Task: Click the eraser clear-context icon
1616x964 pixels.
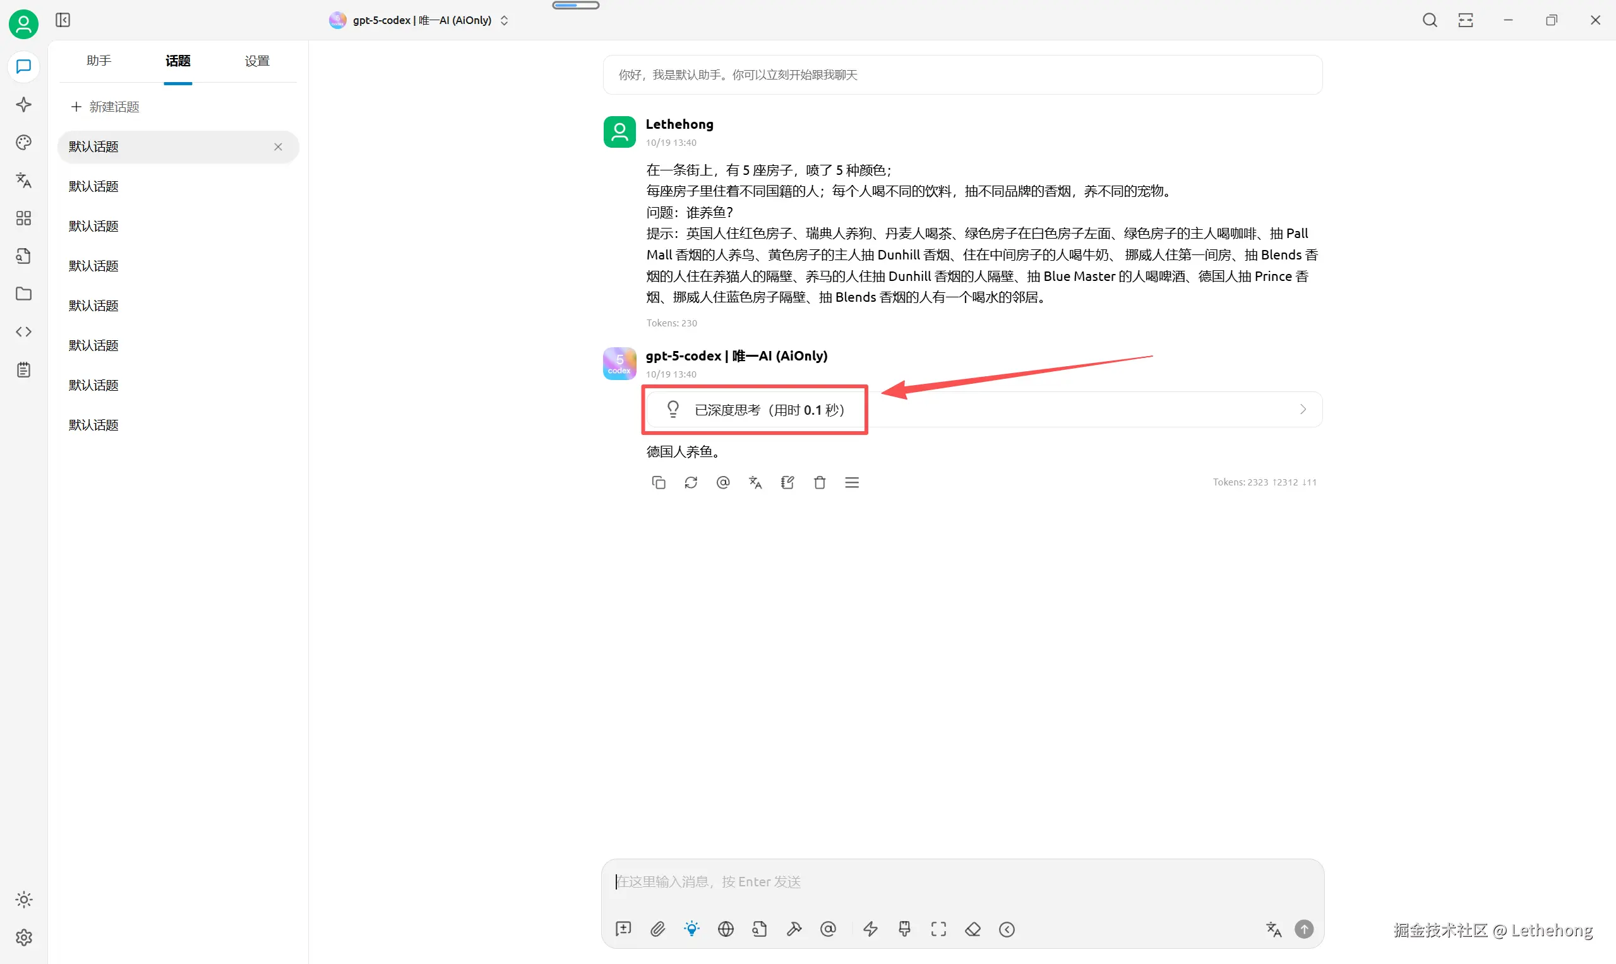Action: (x=973, y=929)
